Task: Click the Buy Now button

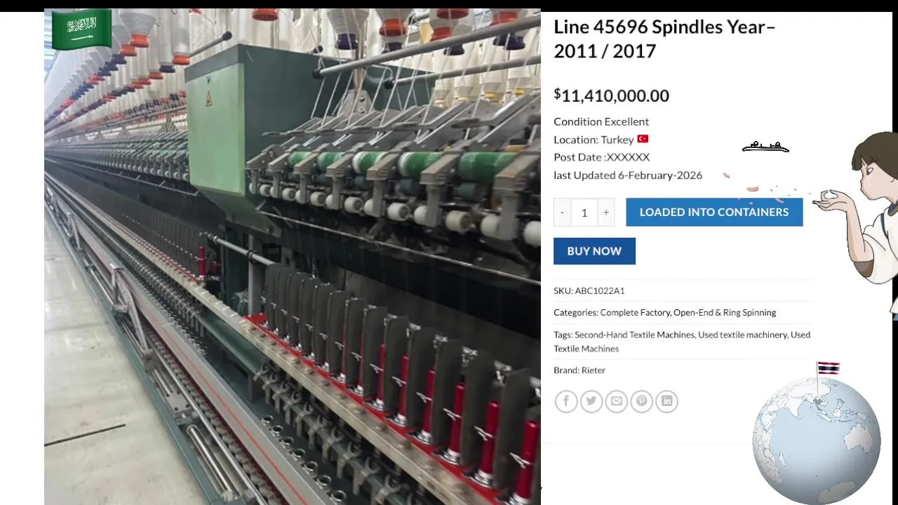Action: [594, 251]
